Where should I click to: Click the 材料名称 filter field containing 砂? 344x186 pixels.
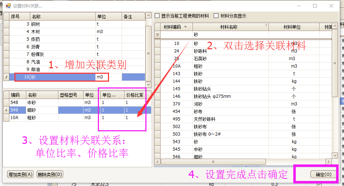(x=230, y=35)
